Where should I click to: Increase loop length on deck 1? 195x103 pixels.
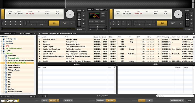(45, 22)
